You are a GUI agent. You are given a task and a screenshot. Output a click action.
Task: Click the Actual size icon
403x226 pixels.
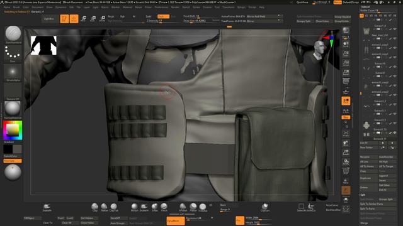[346, 63]
